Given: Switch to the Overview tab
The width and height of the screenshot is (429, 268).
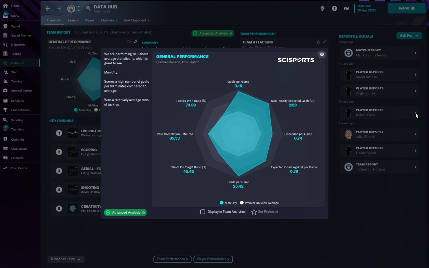Looking at the screenshot, I should 54,20.
